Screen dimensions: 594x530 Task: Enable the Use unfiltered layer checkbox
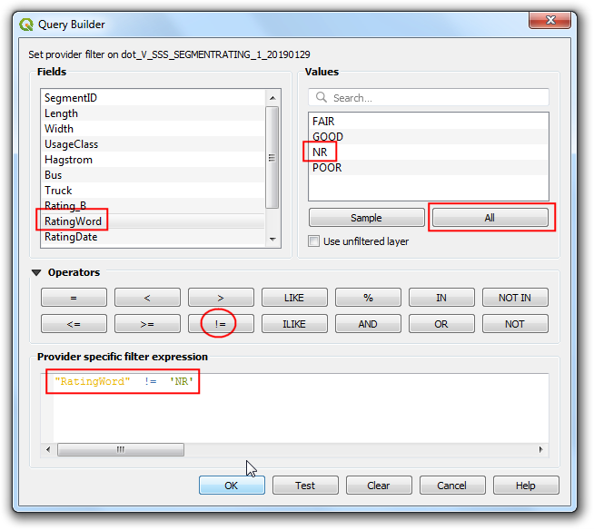(314, 241)
